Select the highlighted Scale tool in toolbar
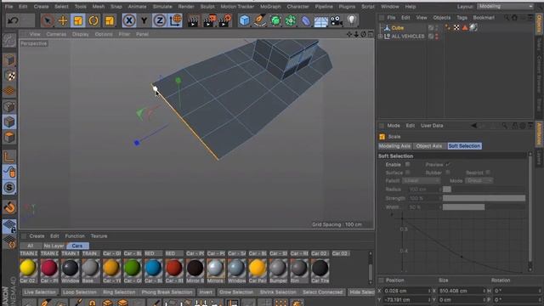The height and width of the screenshot is (306, 544). click(78, 20)
